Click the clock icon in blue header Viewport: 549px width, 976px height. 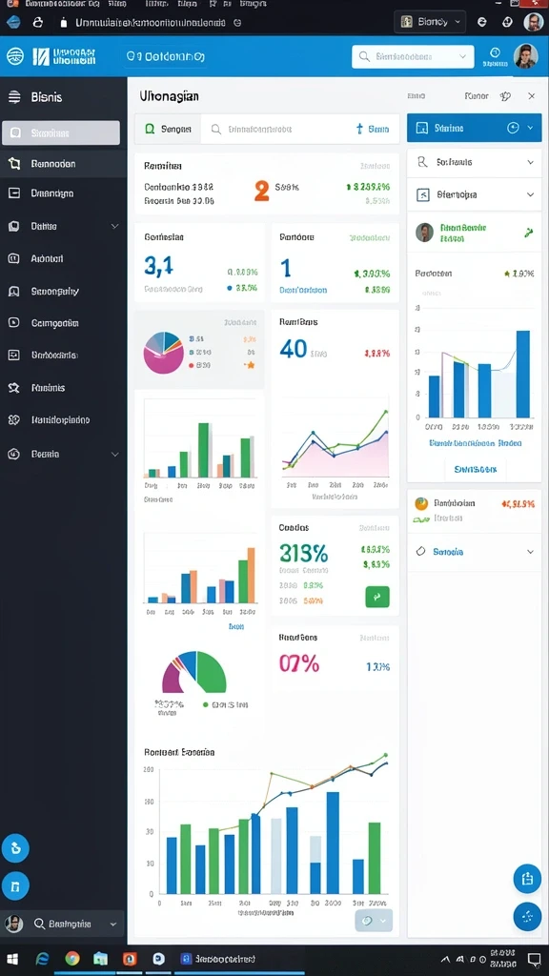click(x=496, y=52)
